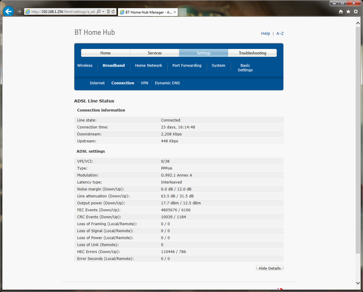
Task: Click the Loss of Link (Remote) label
Action: pyautogui.click(x=98, y=244)
